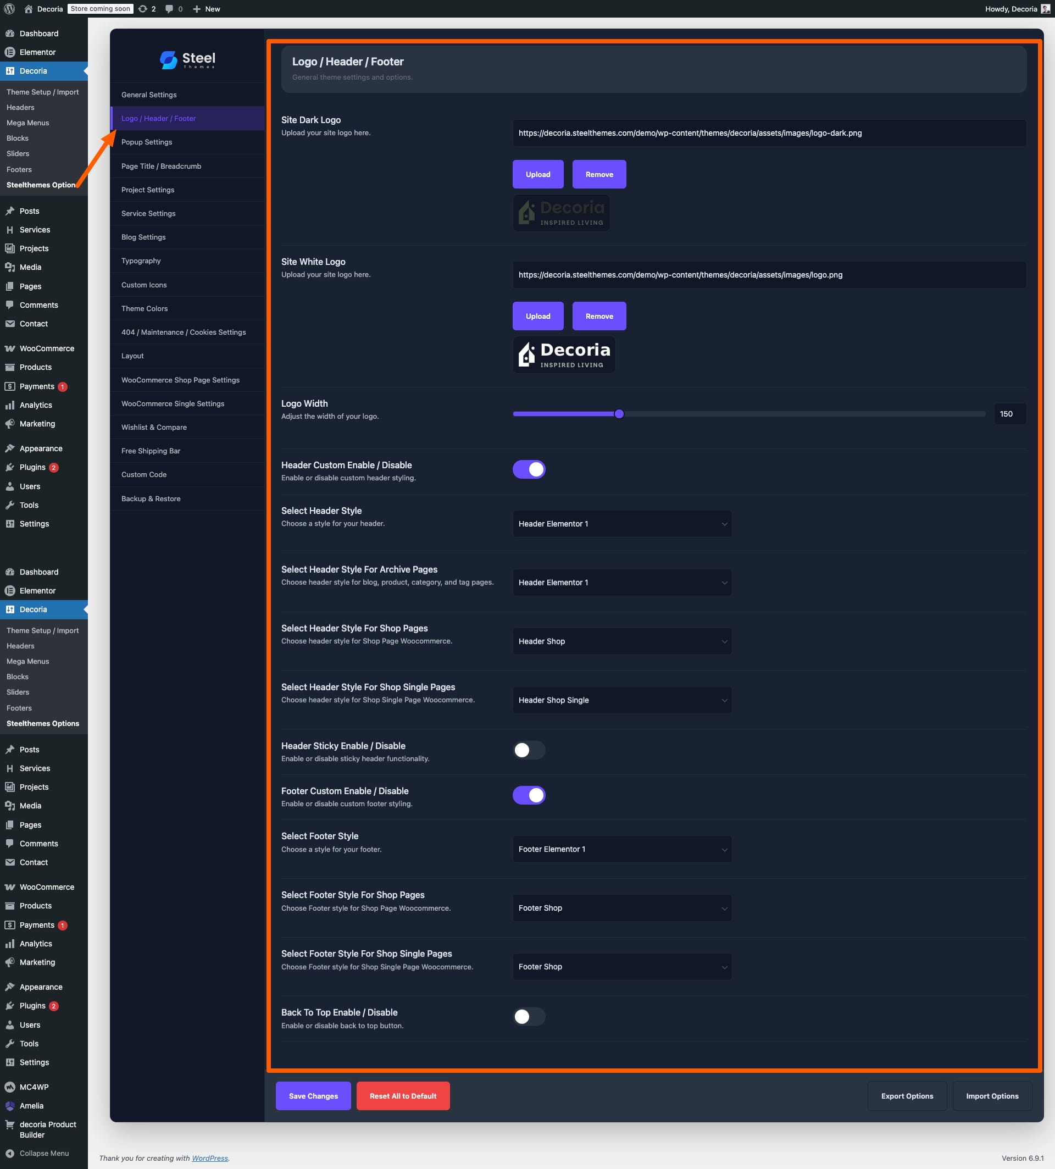Click the white Decoria logo preview thumbnail

coord(563,355)
